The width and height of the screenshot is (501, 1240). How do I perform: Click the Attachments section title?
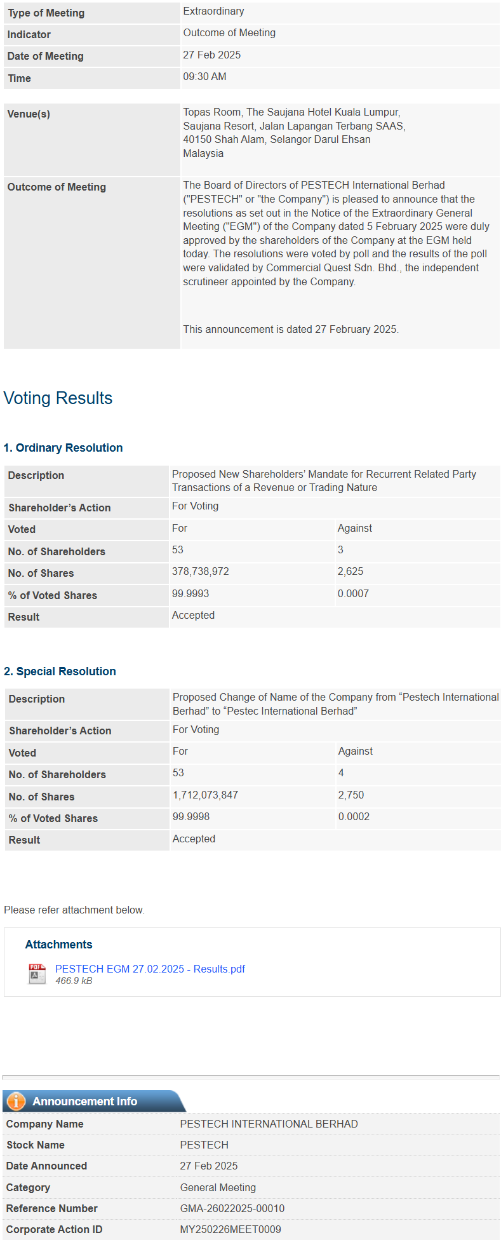(x=58, y=945)
